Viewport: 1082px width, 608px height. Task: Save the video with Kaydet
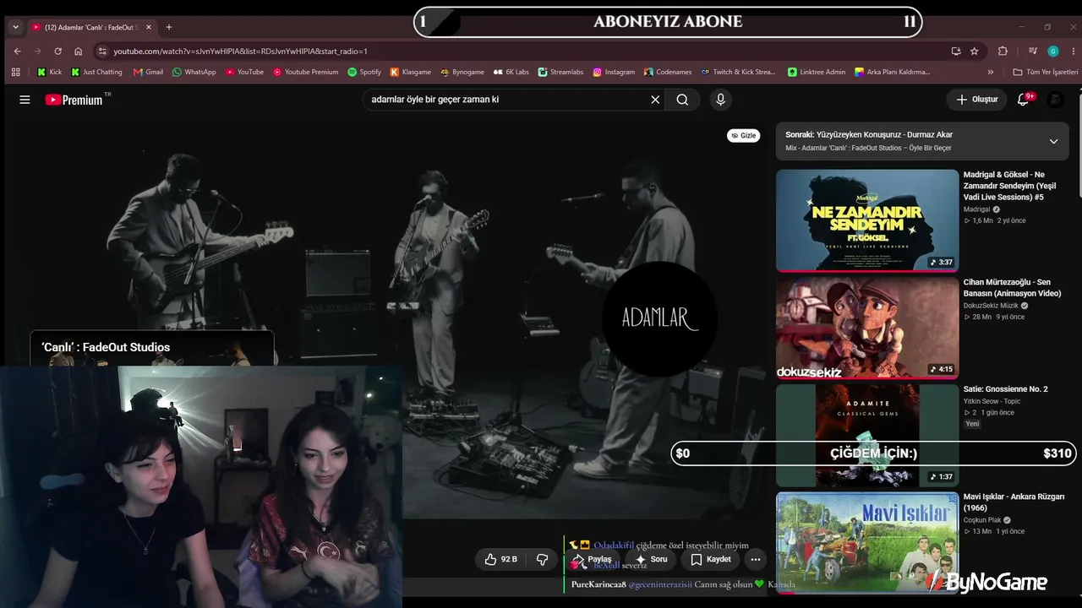711,559
